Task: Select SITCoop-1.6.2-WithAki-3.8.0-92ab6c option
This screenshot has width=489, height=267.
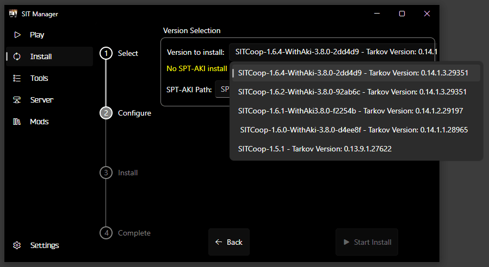Action: click(x=356, y=92)
